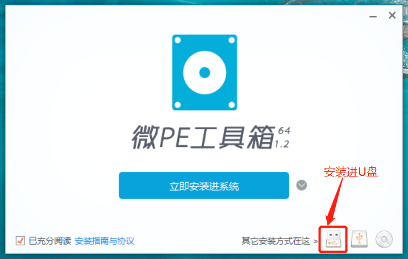Open the generate ISO disc image icon
Screen dimensions: 408x259
click(x=384, y=239)
